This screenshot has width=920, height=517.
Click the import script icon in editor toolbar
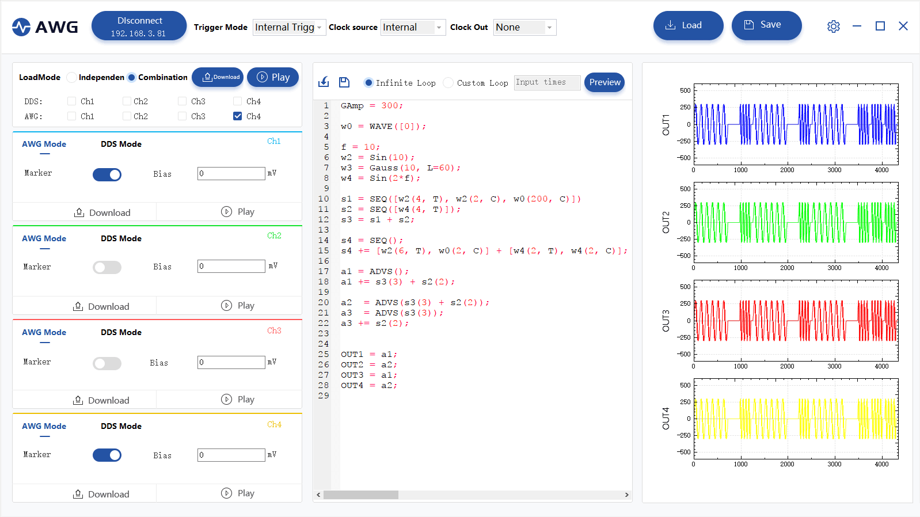324,82
